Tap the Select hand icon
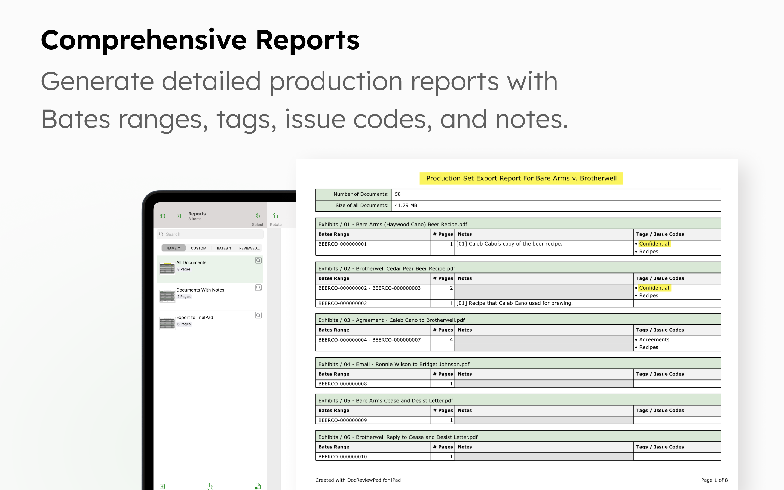 [258, 216]
